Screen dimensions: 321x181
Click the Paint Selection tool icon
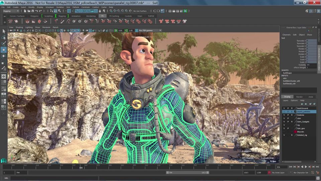click(x=4, y=44)
